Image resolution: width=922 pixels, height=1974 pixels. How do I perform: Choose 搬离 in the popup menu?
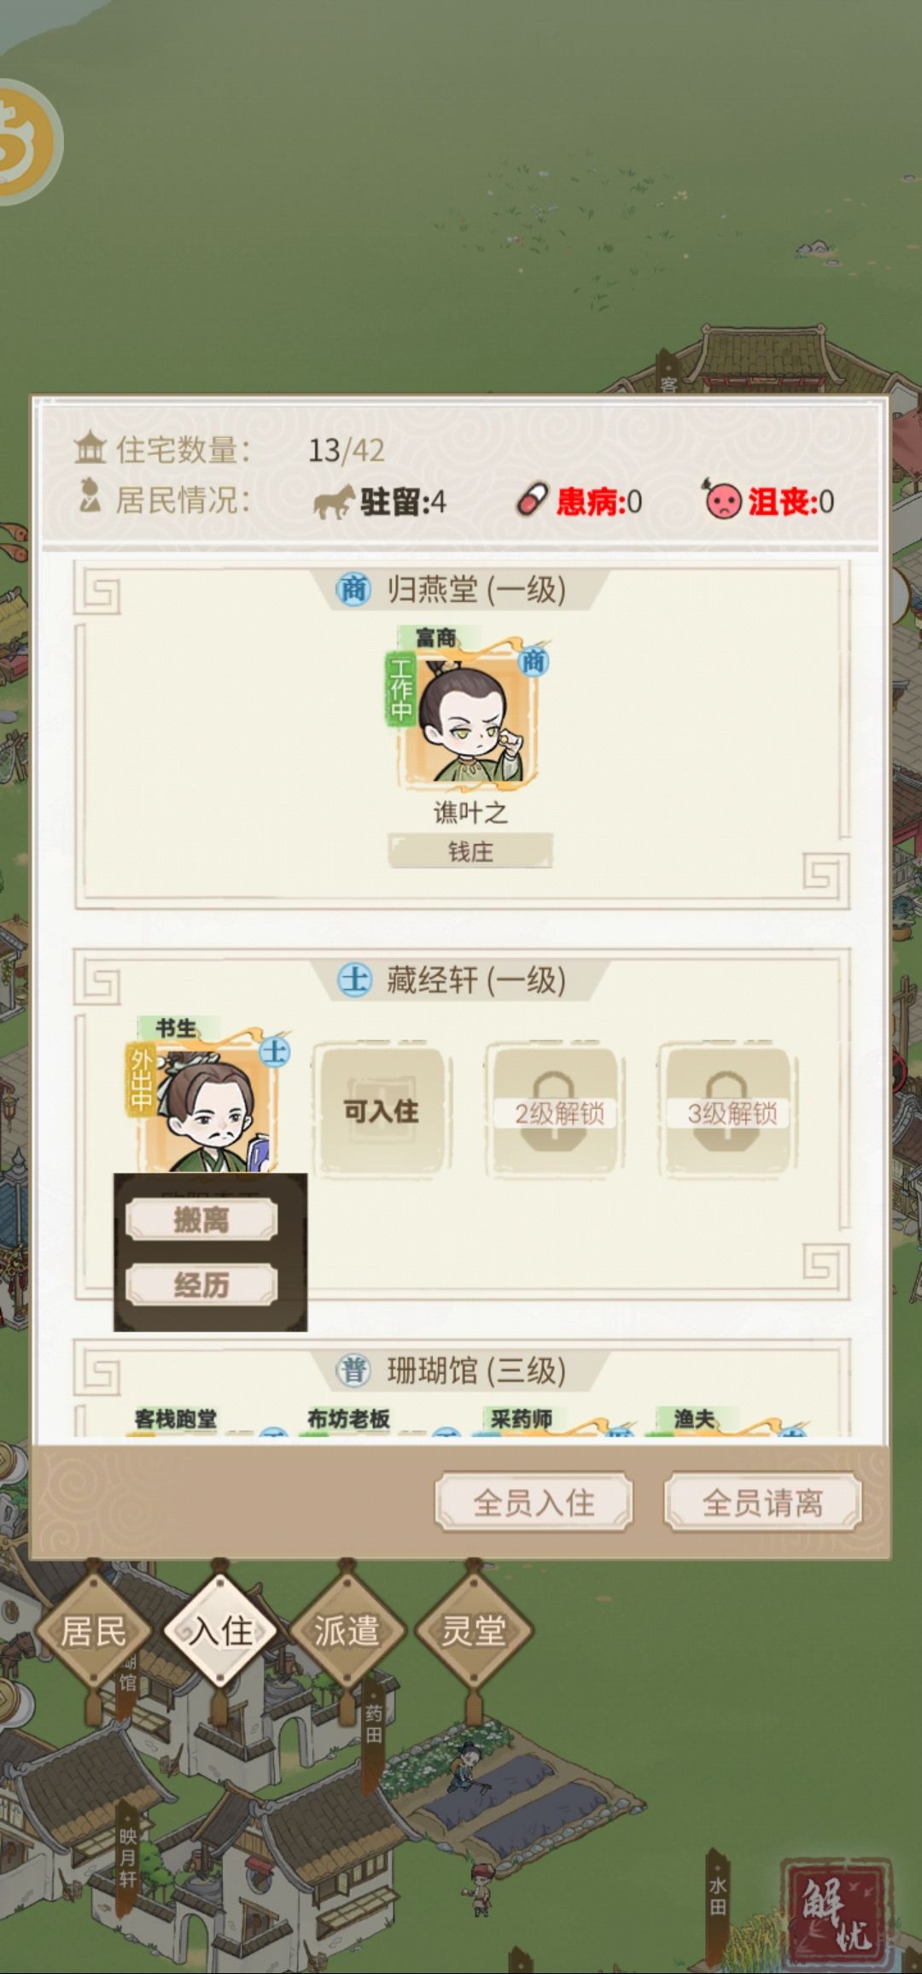201,1219
